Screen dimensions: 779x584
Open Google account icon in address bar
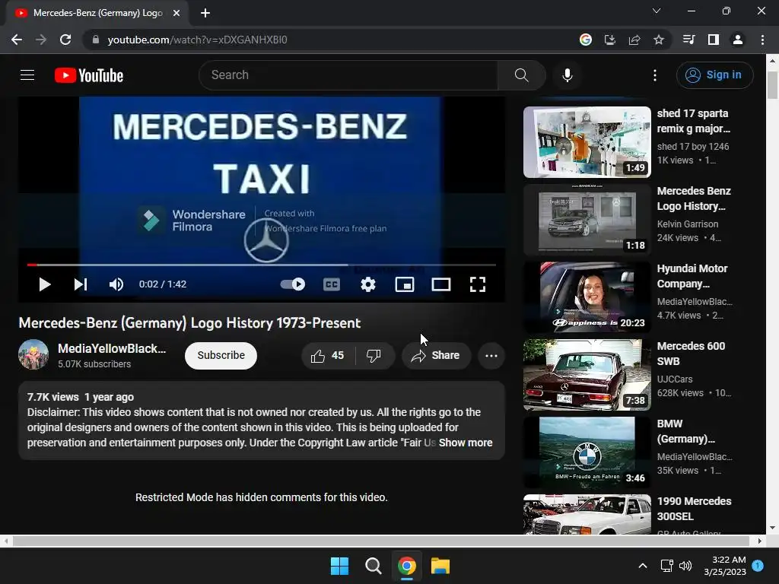586,40
